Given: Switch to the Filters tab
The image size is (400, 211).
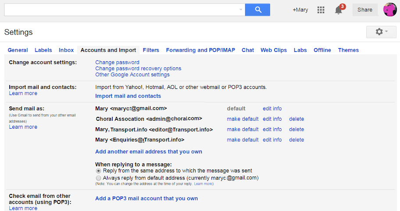Looking at the screenshot, I should [151, 50].
